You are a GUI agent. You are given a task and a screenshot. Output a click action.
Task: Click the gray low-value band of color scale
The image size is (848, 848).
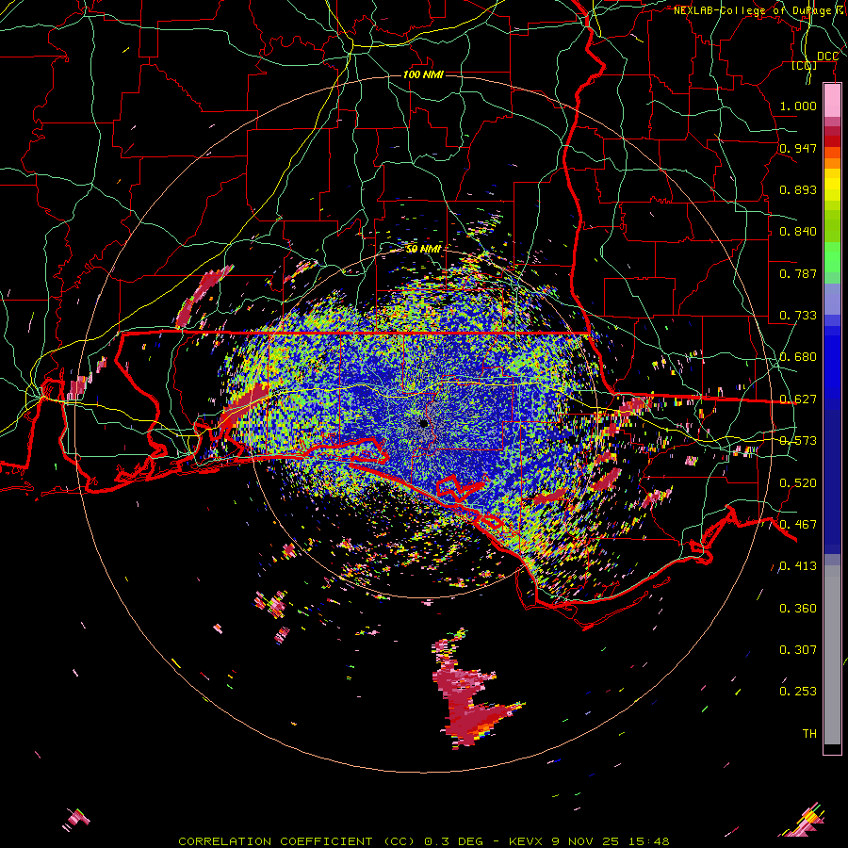832,655
